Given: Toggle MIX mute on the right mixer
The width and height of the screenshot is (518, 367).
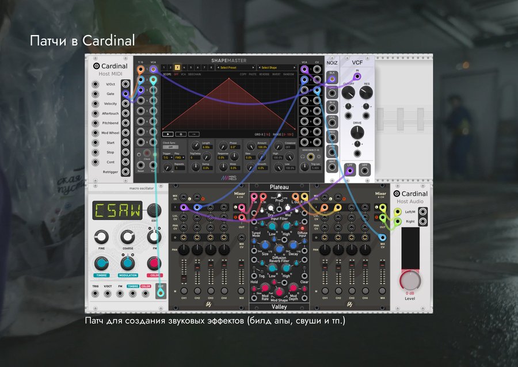Looking at the screenshot, I should click(x=382, y=290).
